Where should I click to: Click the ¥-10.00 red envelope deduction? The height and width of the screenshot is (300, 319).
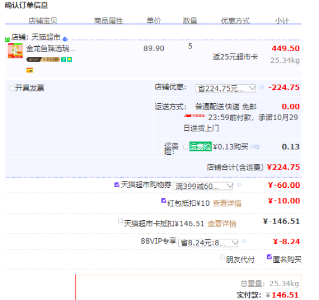point(284,201)
